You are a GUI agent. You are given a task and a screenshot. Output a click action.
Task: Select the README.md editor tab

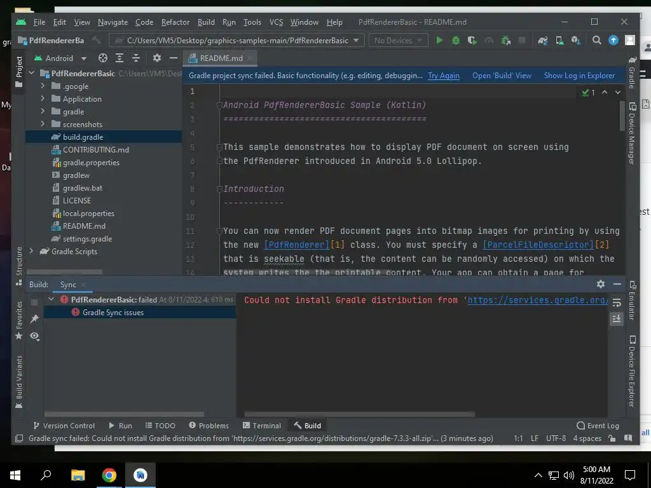220,58
